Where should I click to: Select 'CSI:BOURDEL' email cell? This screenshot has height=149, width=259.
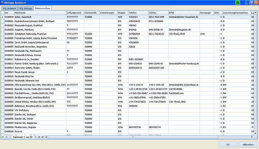point(184,89)
